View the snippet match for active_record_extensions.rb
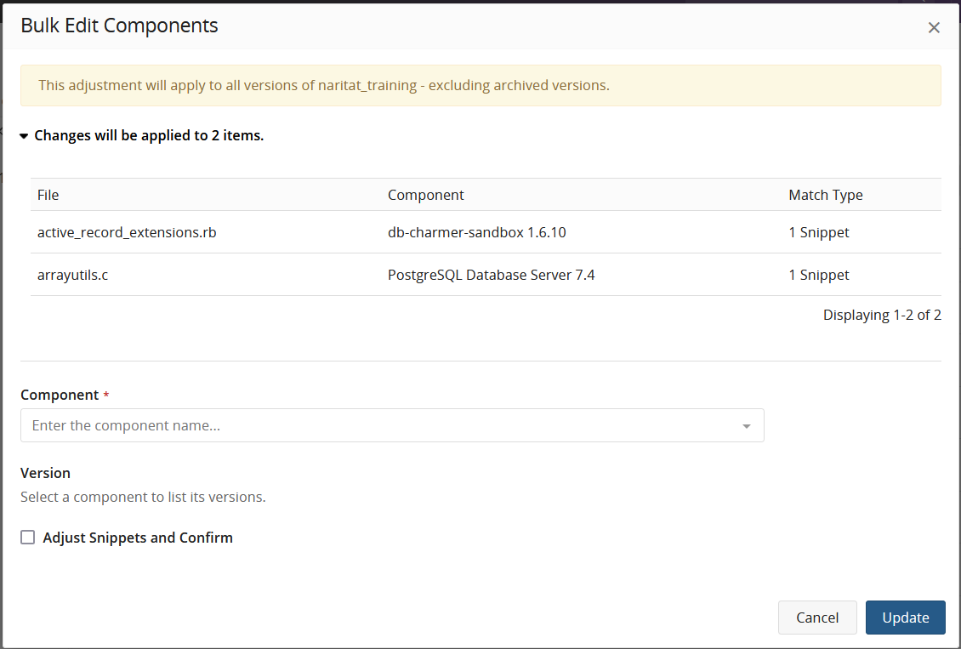The width and height of the screenshot is (961, 649). tap(818, 232)
